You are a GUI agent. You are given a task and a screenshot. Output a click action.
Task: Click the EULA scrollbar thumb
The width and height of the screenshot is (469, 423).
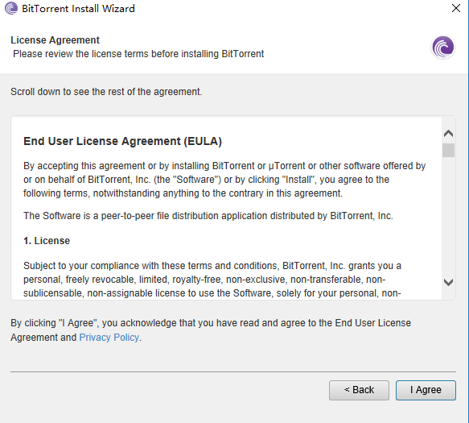[448, 150]
